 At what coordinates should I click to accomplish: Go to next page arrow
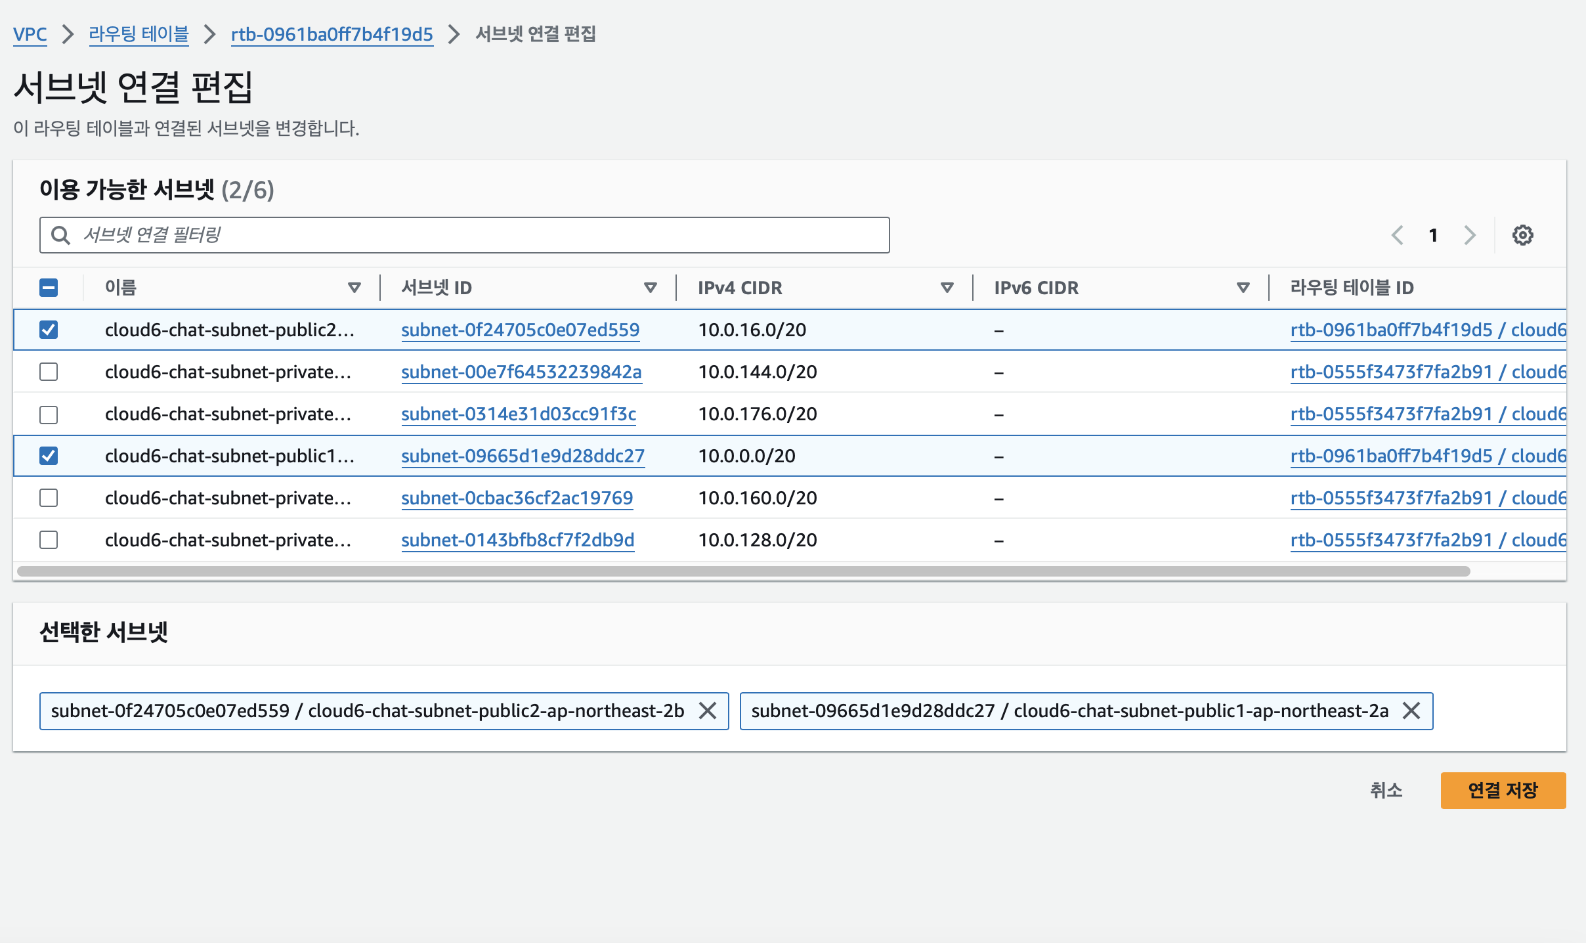(x=1470, y=235)
